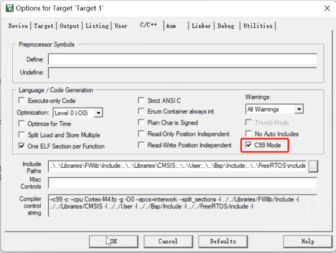This screenshot has height=253, width=336.
Task: Uncheck One ELF Section per Function
Action: point(22,146)
